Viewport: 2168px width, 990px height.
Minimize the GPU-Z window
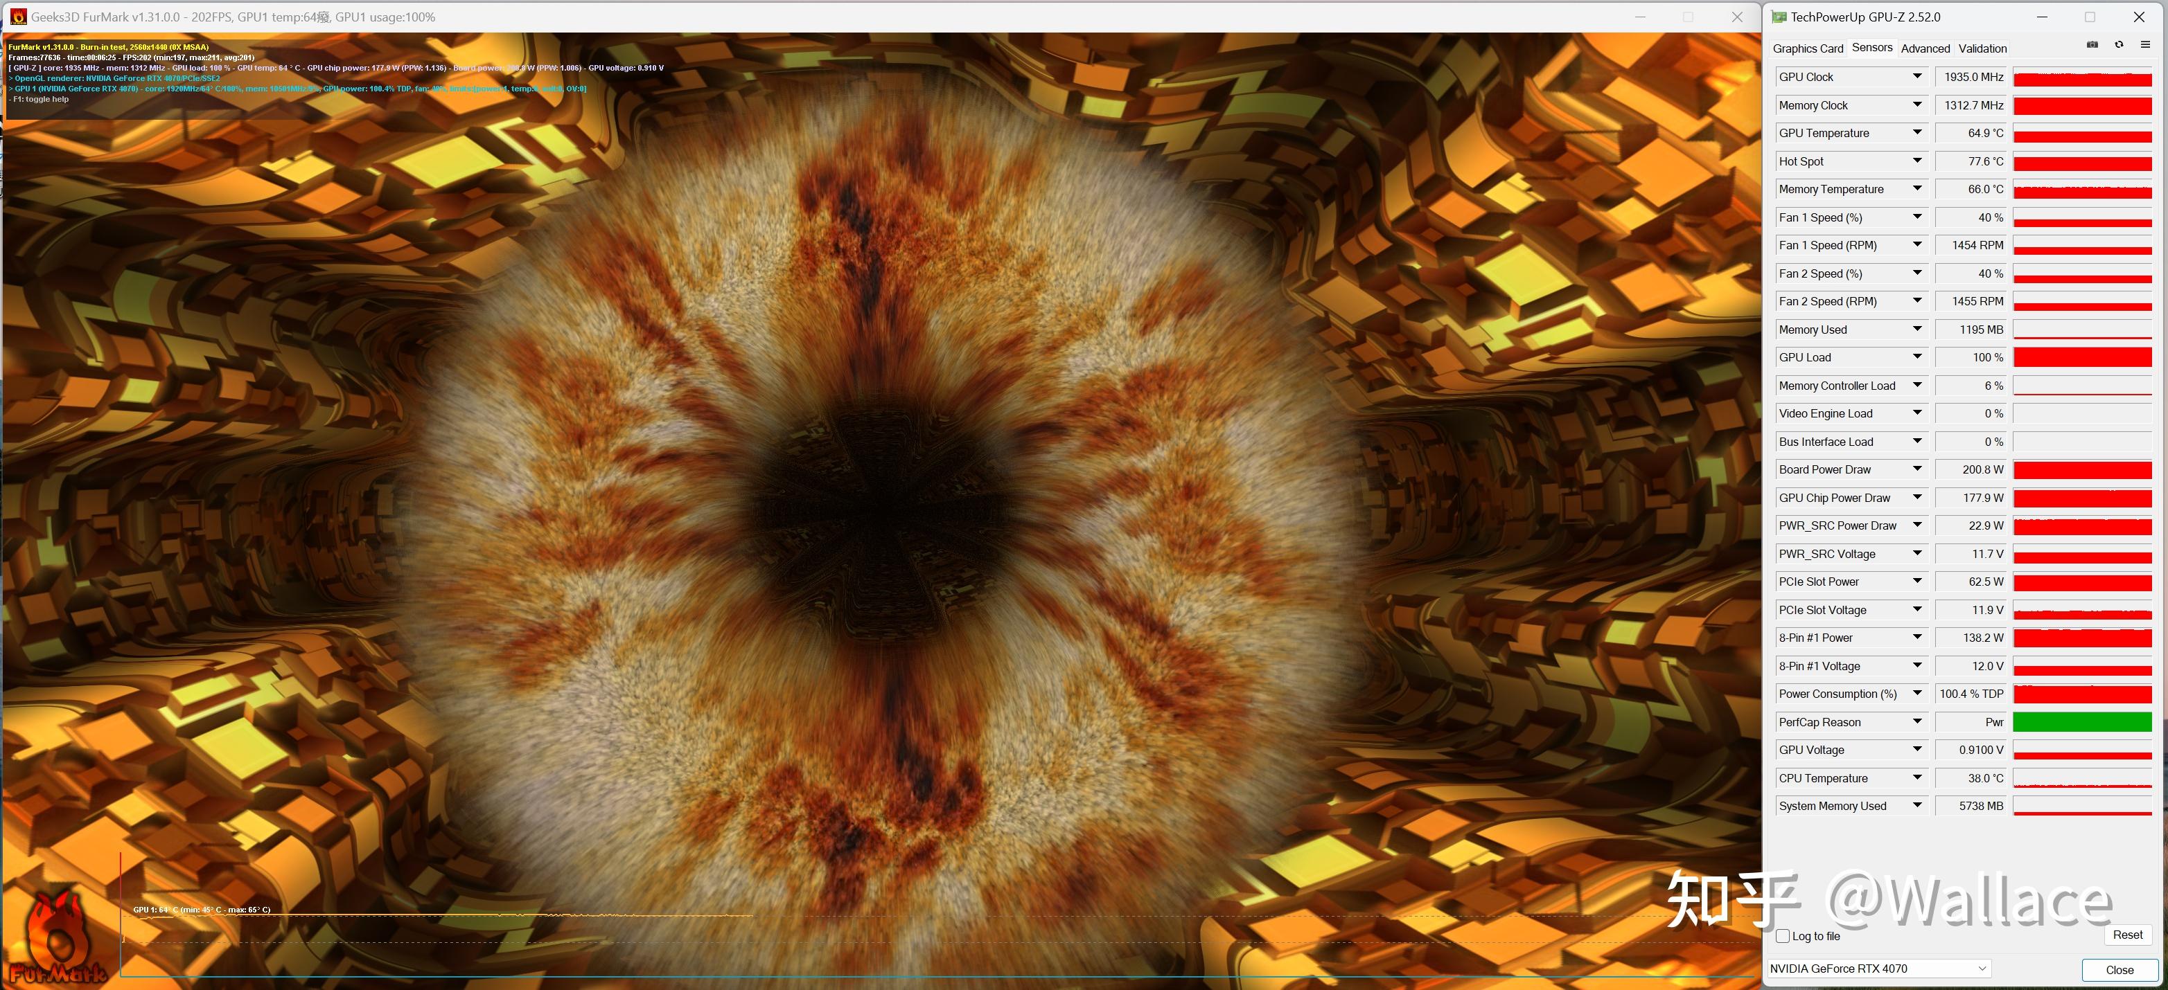coord(2042,17)
